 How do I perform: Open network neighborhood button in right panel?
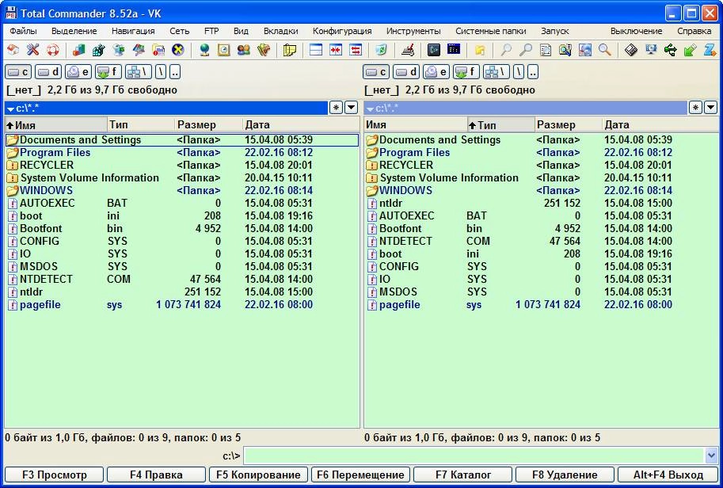click(x=497, y=72)
